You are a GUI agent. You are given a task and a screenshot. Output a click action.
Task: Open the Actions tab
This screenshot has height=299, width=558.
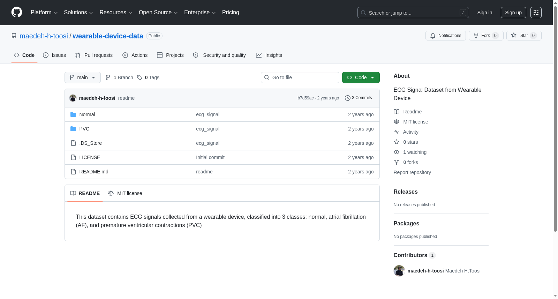pos(135,55)
